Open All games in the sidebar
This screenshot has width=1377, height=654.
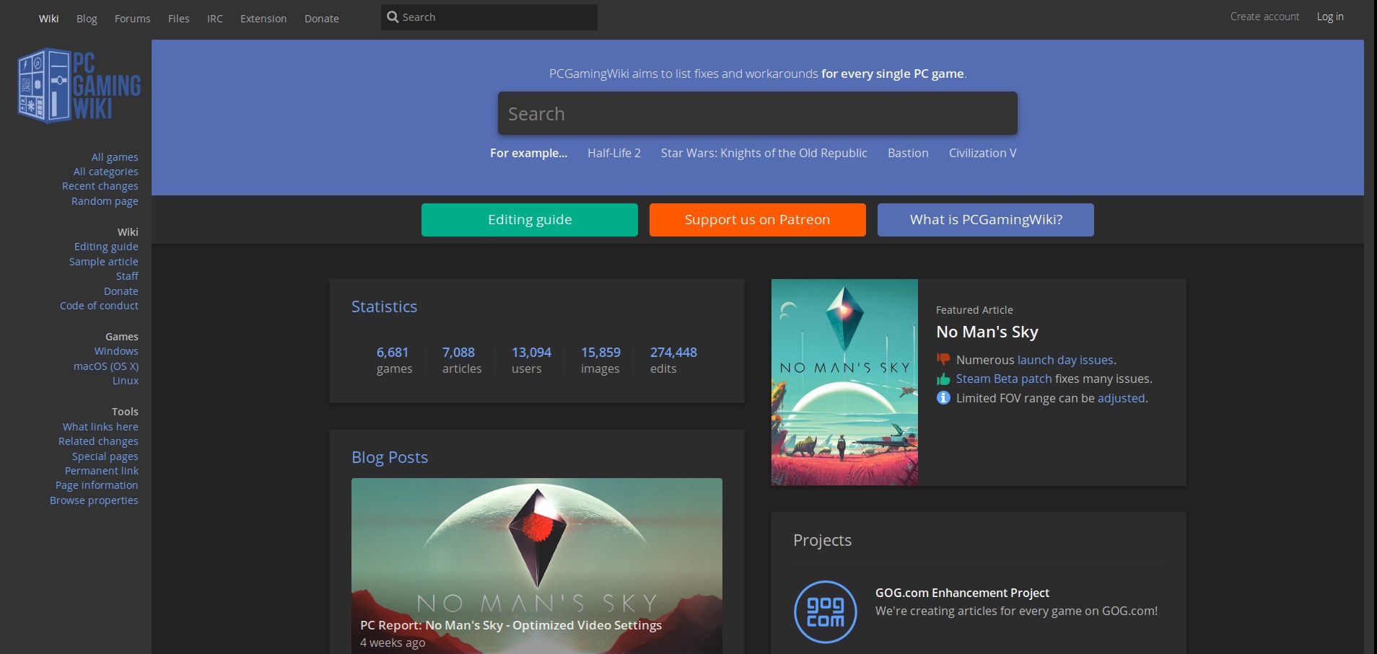pos(115,157)
